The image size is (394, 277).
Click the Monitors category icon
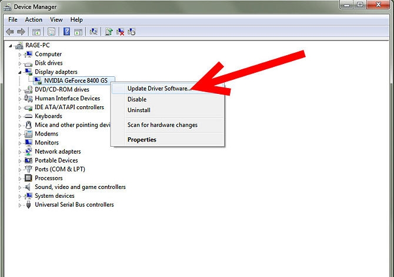pos(29,143)
